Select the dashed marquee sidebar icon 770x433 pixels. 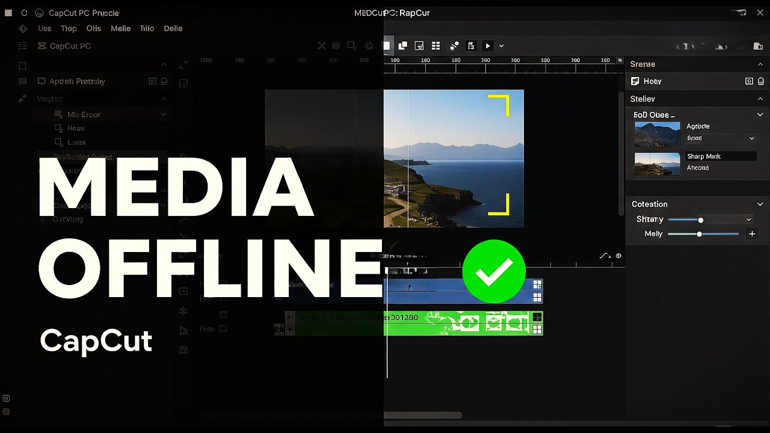click(x=23, y=66)
